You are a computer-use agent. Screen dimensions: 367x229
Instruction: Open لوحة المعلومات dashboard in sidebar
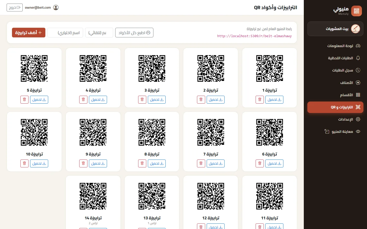coord(335,46)
